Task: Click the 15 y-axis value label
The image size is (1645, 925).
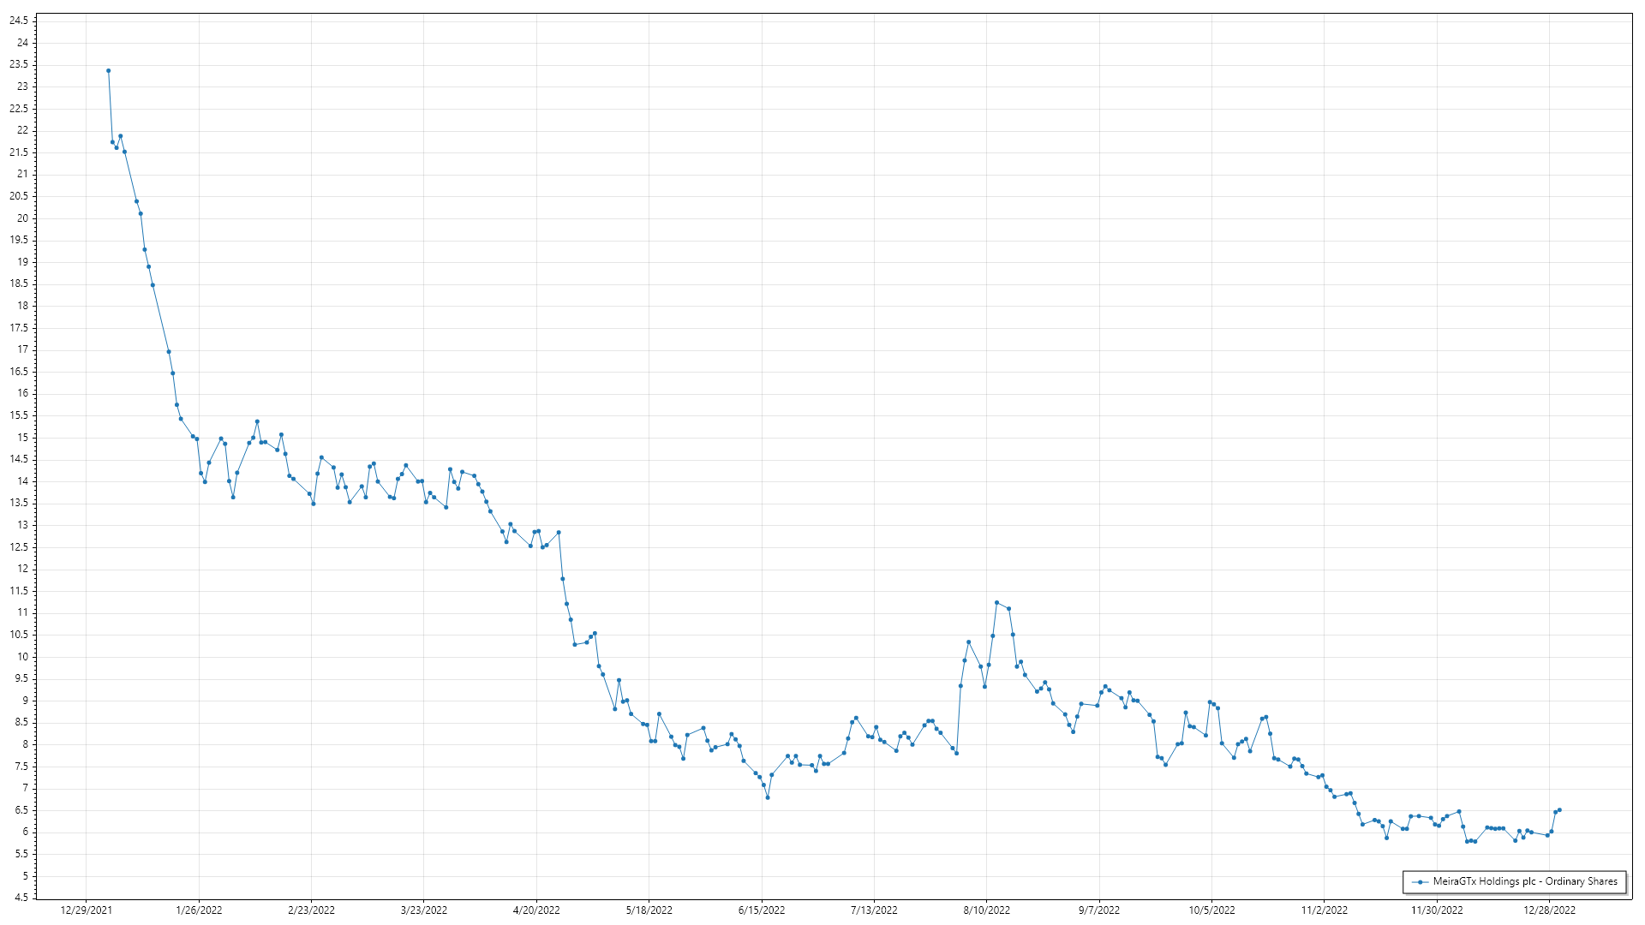Action: 22,438
